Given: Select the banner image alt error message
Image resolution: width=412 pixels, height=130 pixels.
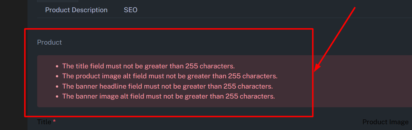Looking at the screenshot, I should point(168,96).
